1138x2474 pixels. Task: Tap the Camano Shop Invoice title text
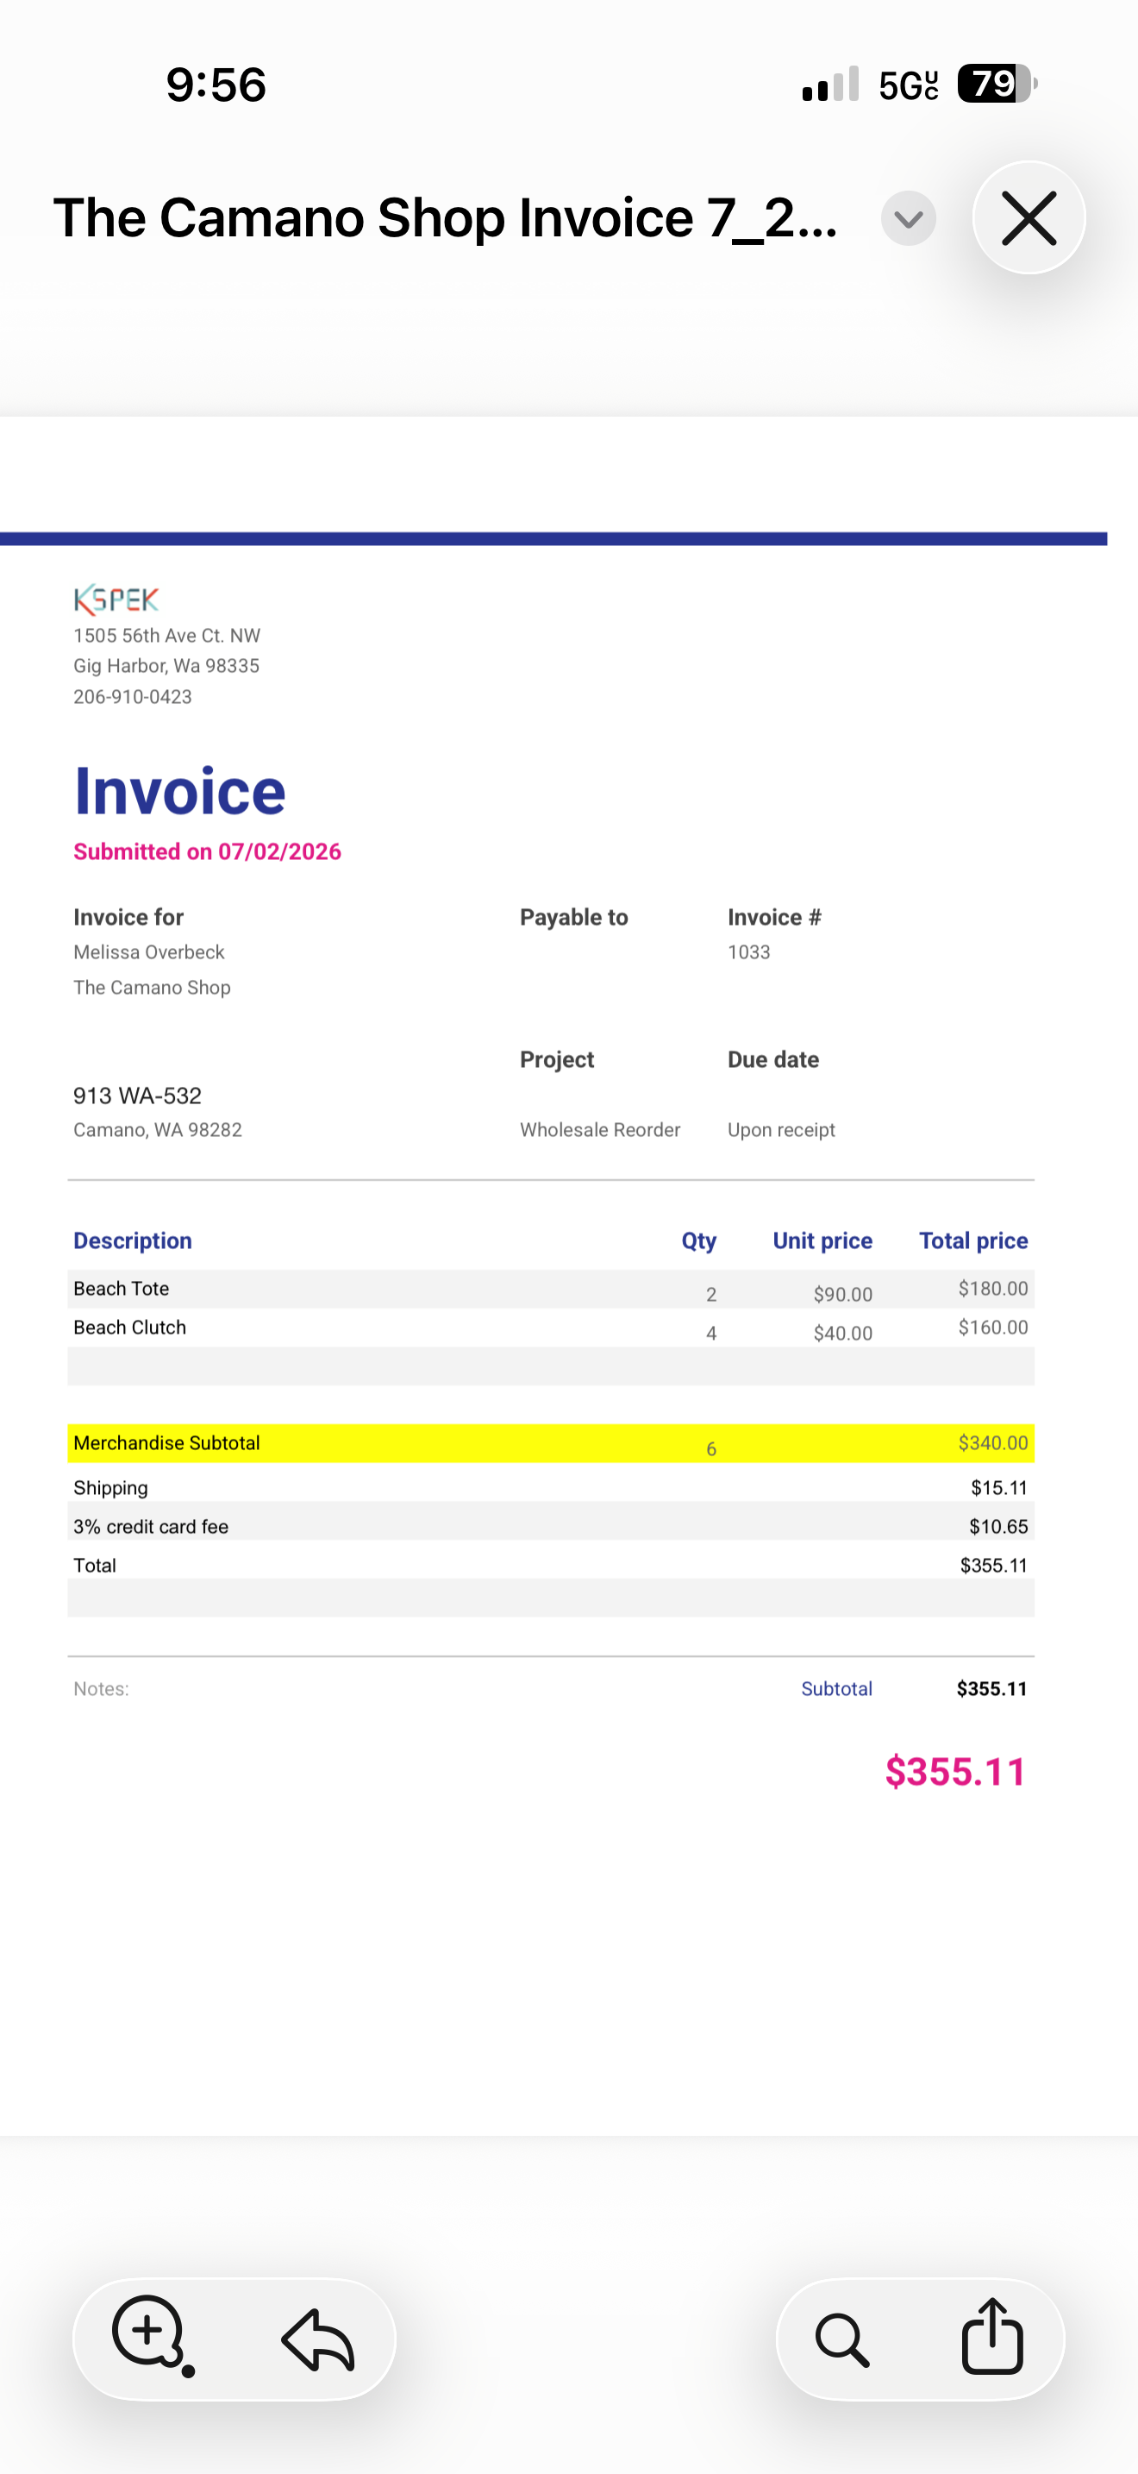point(447,218)
